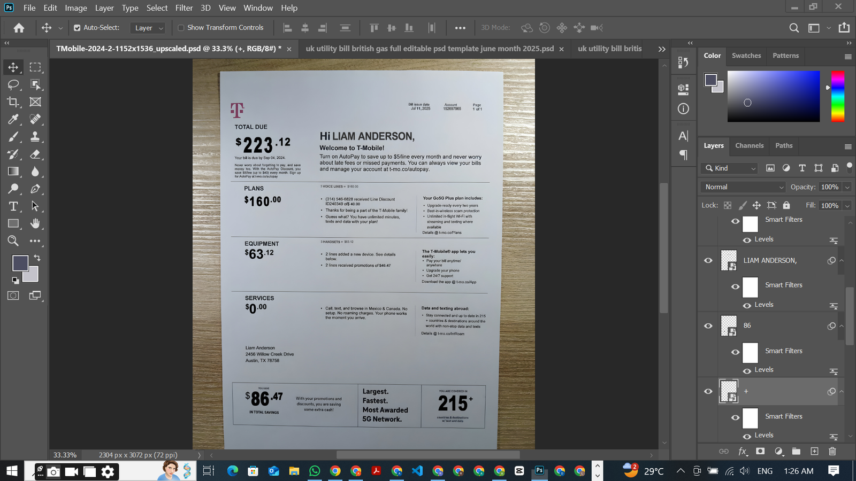Hide the LIAM ANDERSON, layer
This screenshot has width=856, height=481.
708,261
